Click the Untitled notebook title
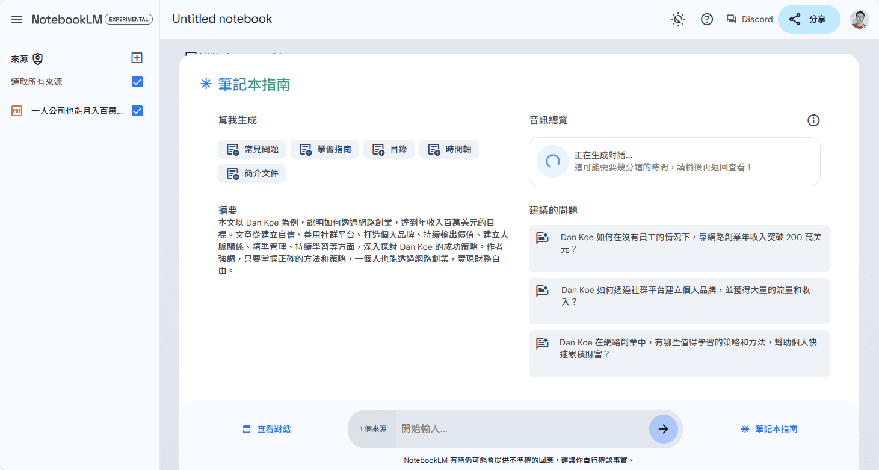879x470 pixels. tap(222, 19)
